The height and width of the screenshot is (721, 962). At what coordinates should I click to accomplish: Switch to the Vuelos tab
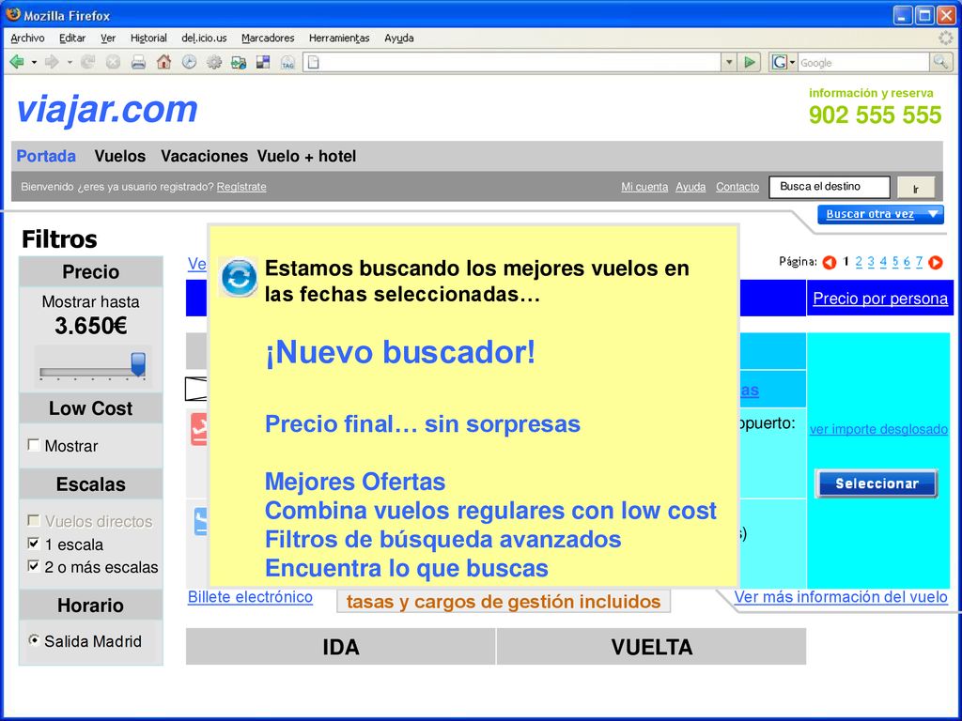click(119, 157)
